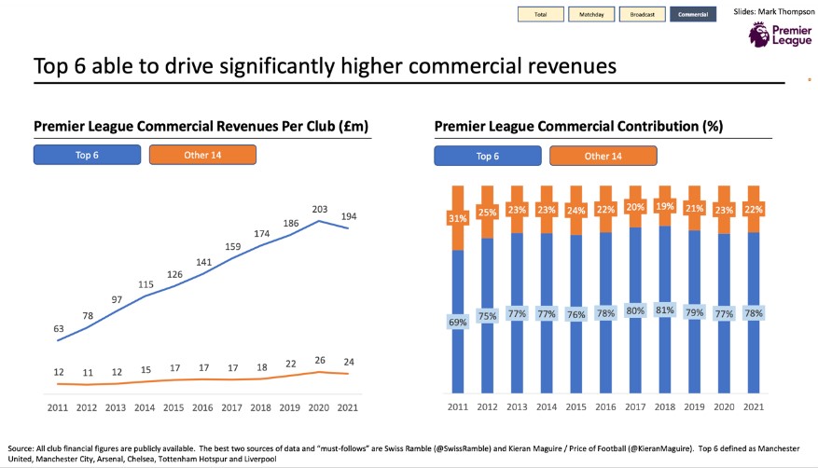The height and width of the screenshot is (468, 818).
Task: Click the Premier League lion logo
Action: [760, 35]
